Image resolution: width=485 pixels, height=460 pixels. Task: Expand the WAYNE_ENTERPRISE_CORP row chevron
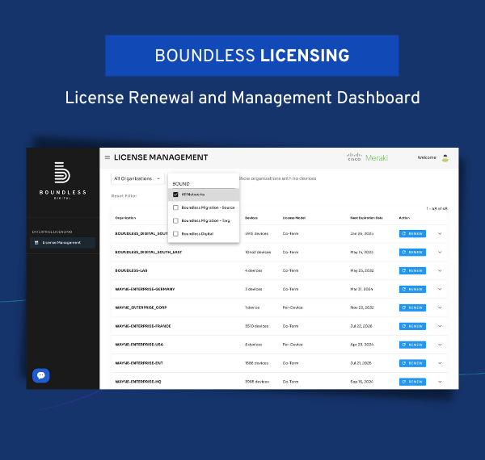pyautogui.click(x=440, y=307)
